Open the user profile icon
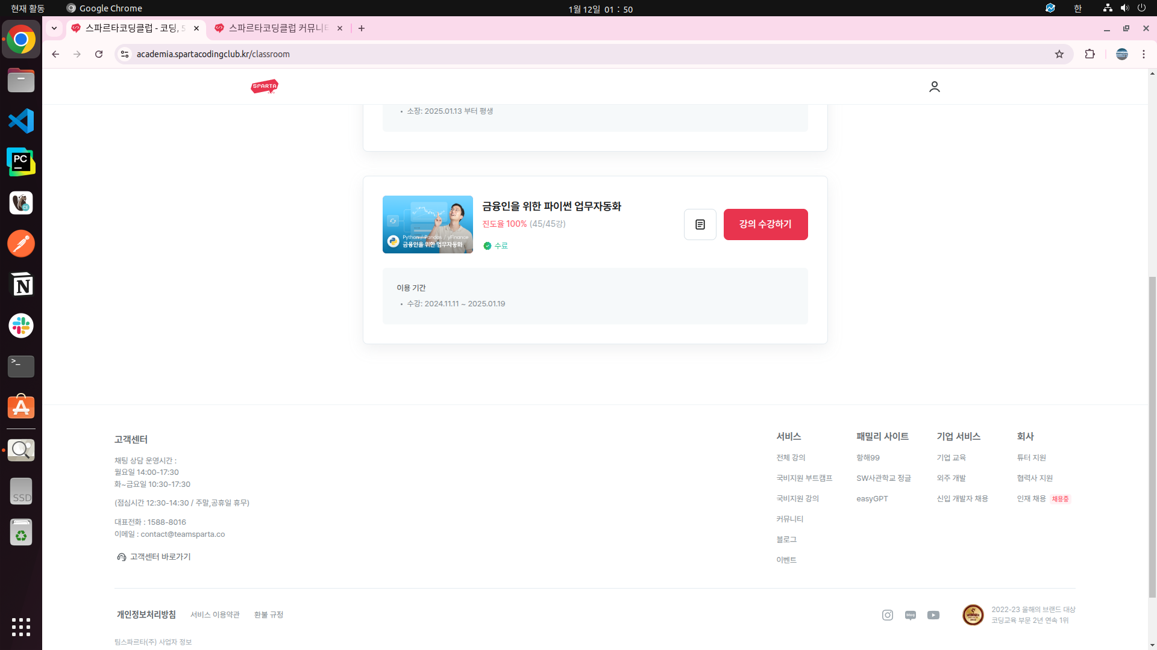1157x650 pixels. [x=935, y=87]
